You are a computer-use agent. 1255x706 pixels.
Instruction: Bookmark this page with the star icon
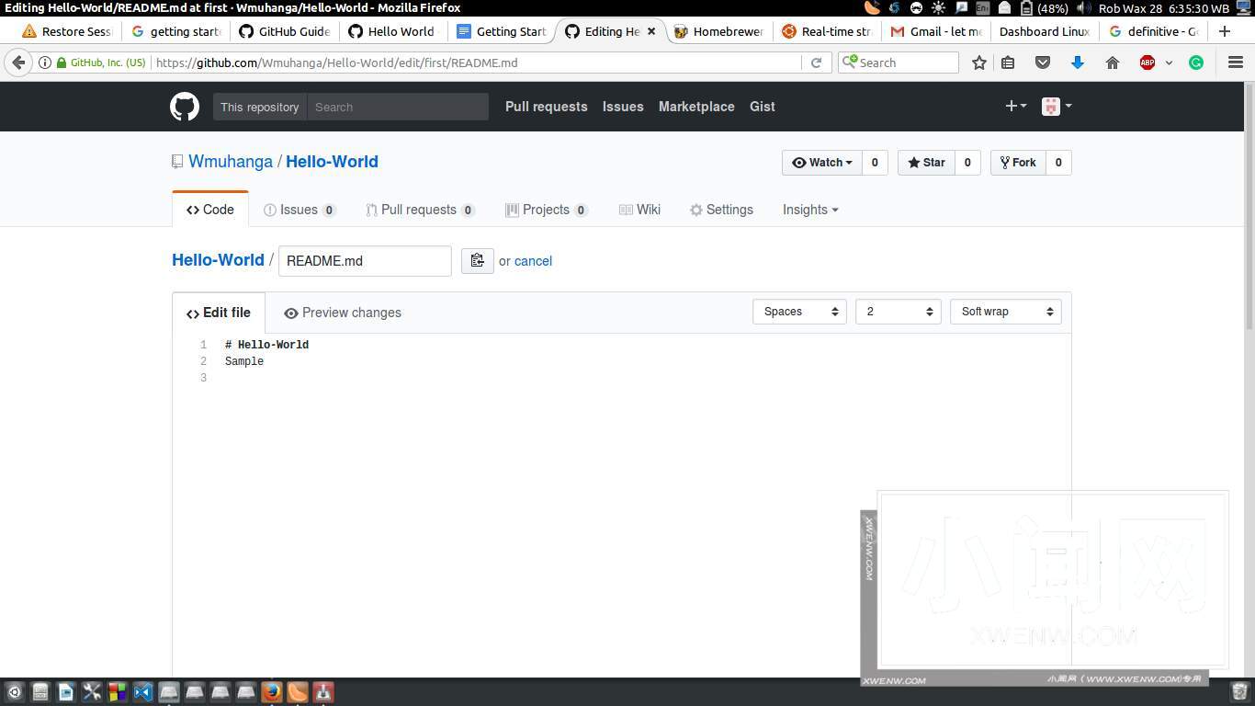(979, 63)
